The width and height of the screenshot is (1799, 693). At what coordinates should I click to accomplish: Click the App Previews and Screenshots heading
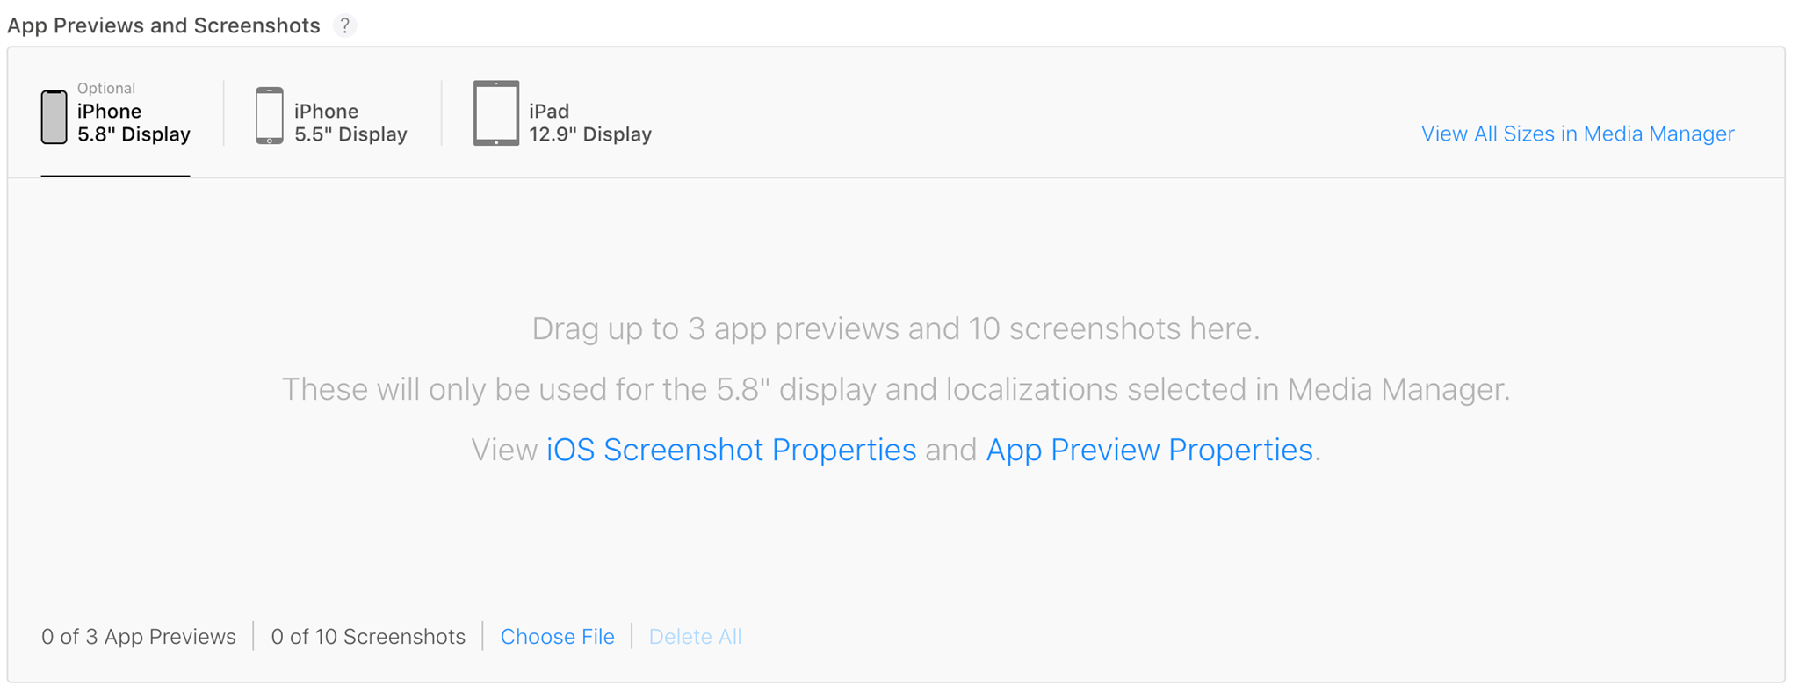163,25
